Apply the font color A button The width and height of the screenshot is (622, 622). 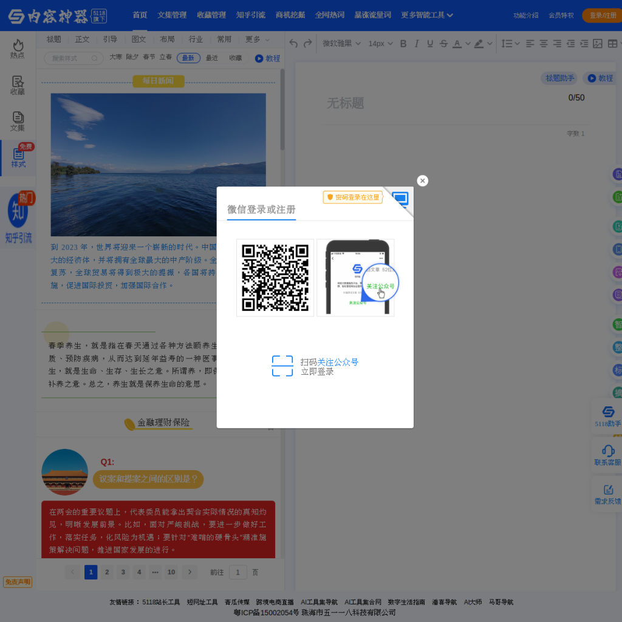(x=457, y=44)
